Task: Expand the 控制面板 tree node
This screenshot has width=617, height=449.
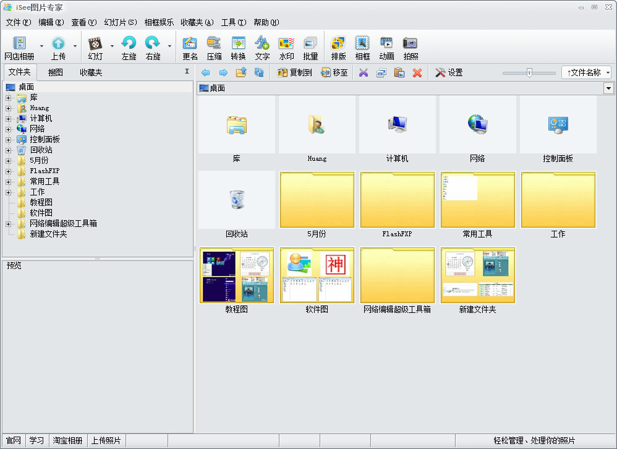Action: (8, 140)
